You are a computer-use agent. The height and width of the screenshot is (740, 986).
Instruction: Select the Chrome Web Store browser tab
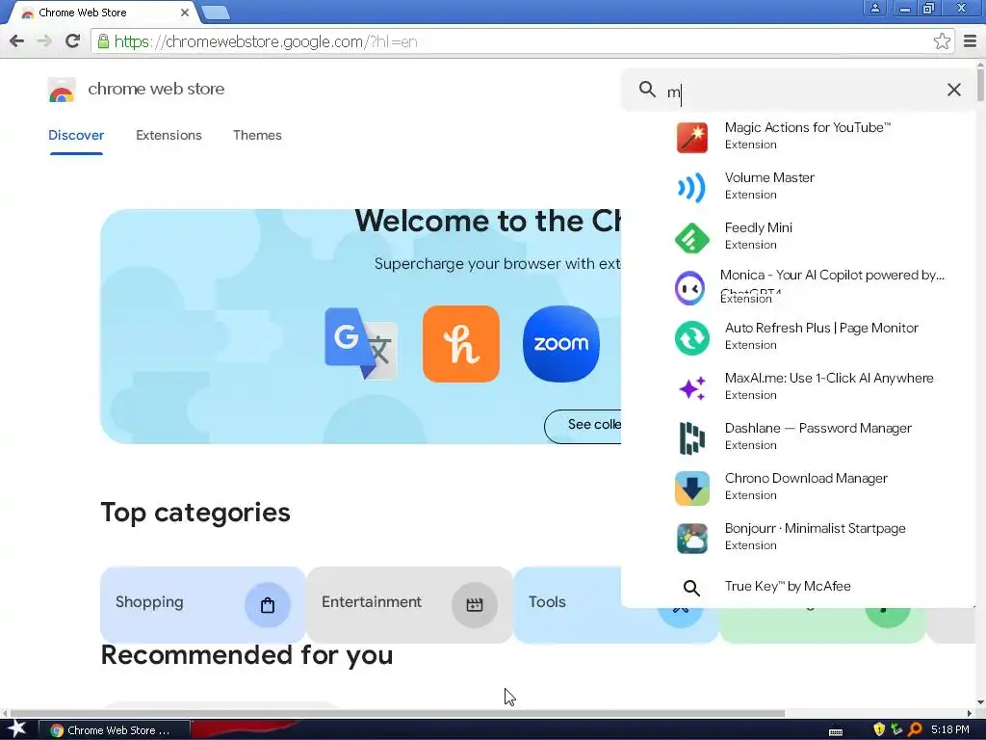pyautogui.click(x=100, y=13)
